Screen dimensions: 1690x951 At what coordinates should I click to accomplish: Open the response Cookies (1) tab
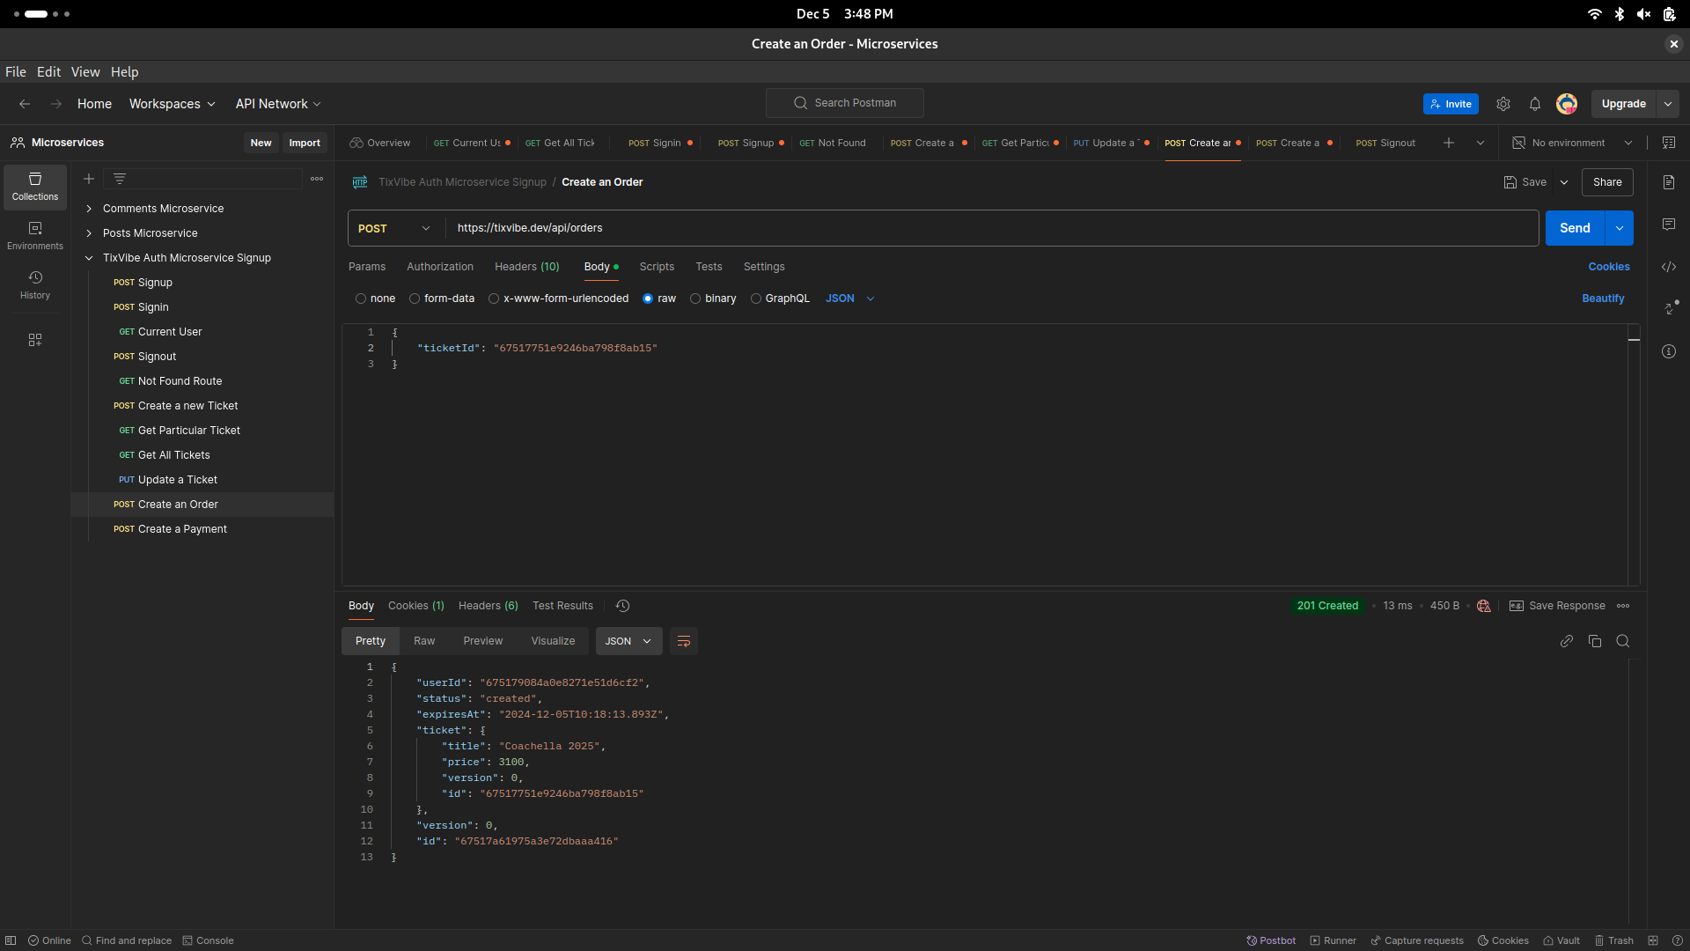tap(416, 606)
